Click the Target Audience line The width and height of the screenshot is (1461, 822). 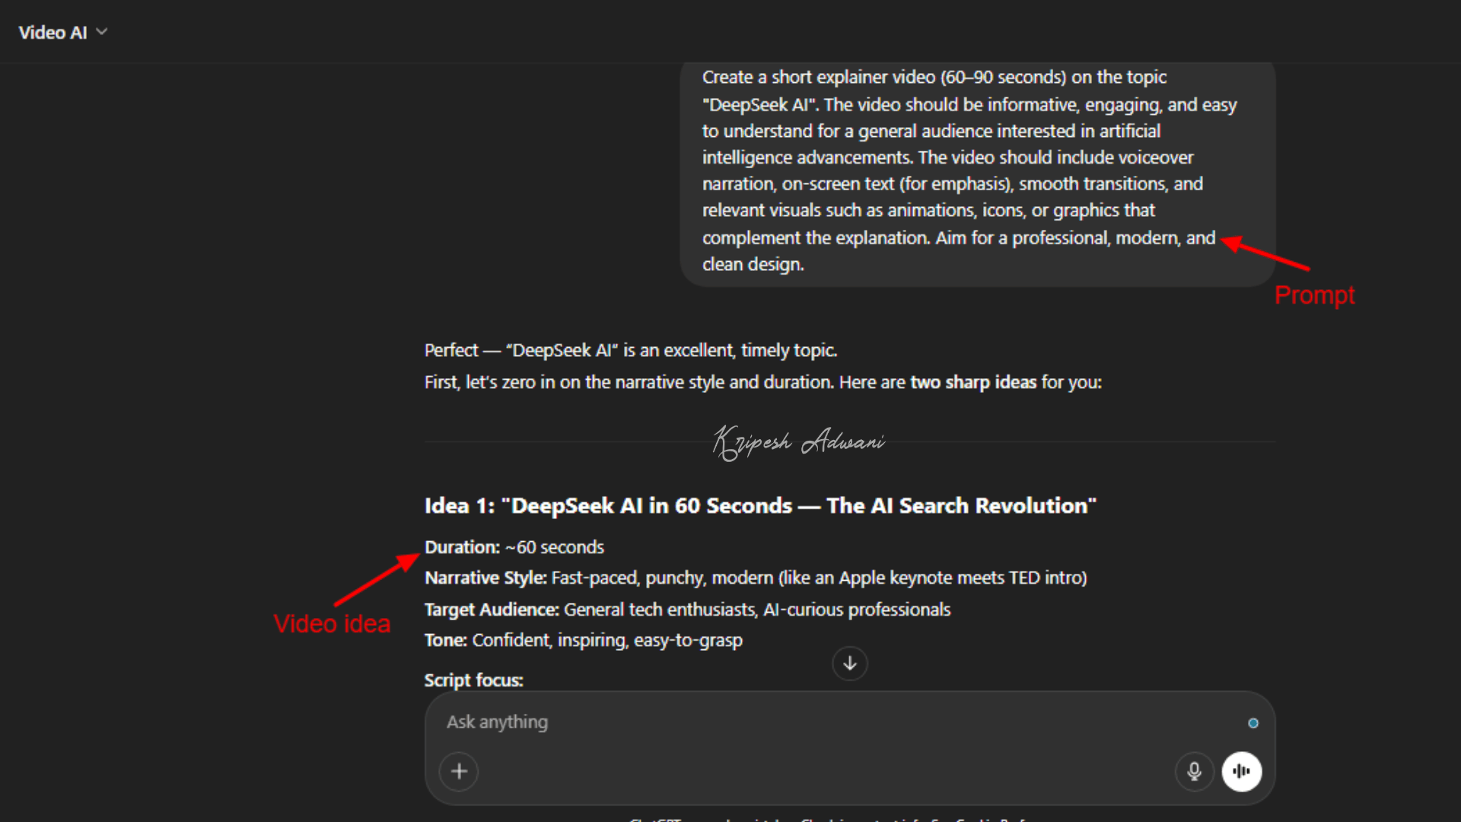pos(686,610)
